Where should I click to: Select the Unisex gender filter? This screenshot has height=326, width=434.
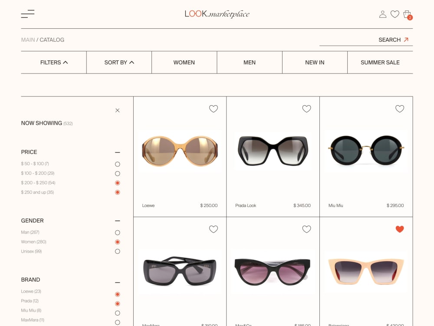[x=117, y=251]
